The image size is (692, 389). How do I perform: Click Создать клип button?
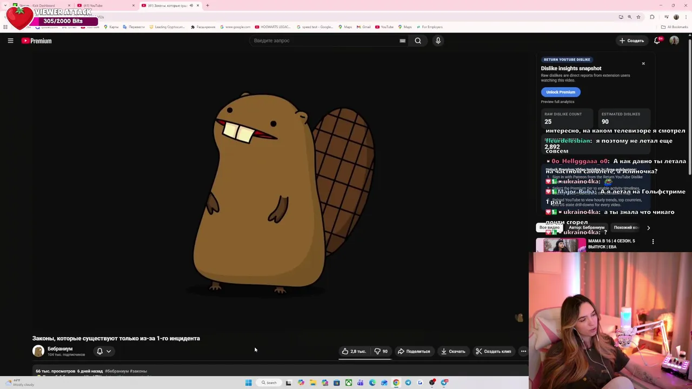click(x=494, y=351)
